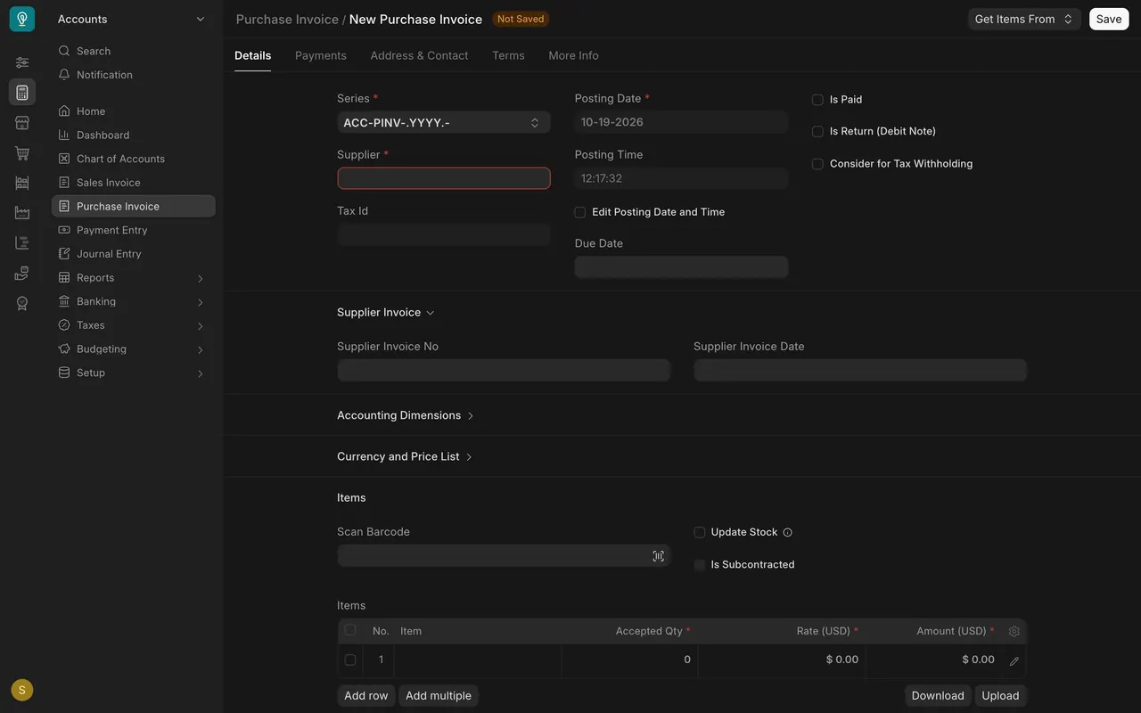Open Search in the sidebar
The image size is (1141, 713).
click(x=133, y=51)
